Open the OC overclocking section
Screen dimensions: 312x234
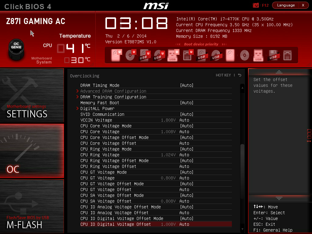(x=32, y=151)
